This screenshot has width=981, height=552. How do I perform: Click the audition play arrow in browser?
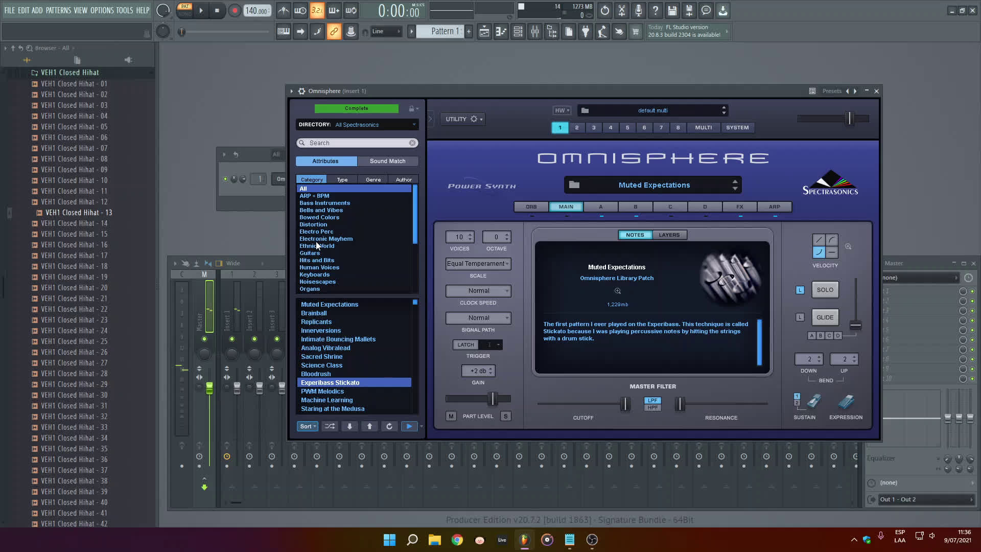pos(409,426)
